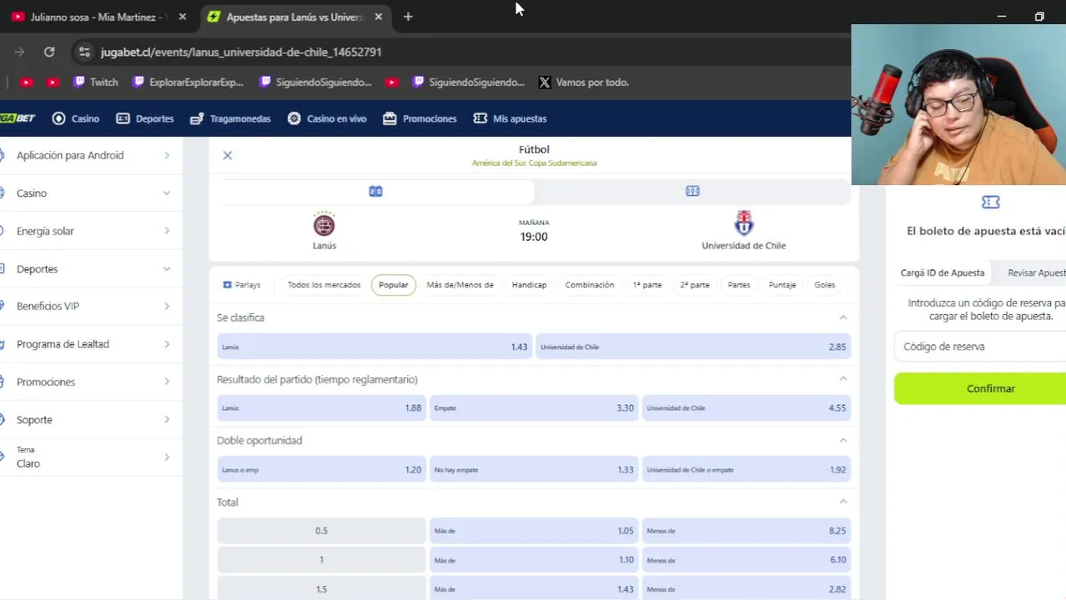Screen dimensions: 1066x600
Task: Bet Lanus o emp at 1.20
Action: tap(321, 470)
